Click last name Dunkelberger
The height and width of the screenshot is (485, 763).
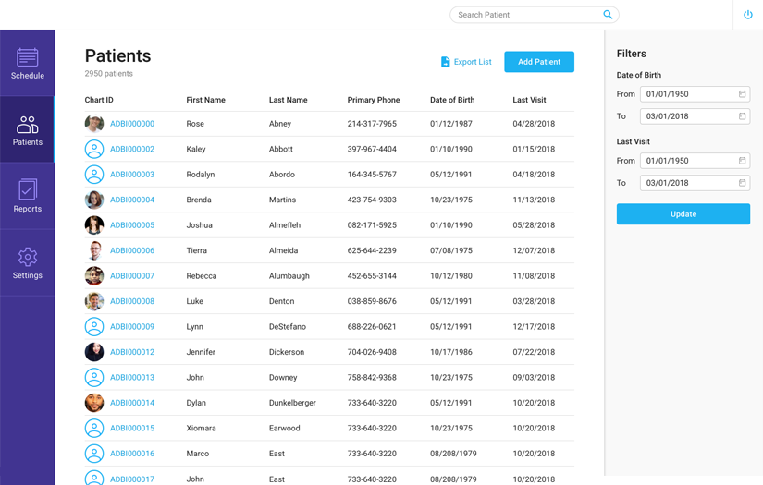pyautogui.click(x=292, y=403)
